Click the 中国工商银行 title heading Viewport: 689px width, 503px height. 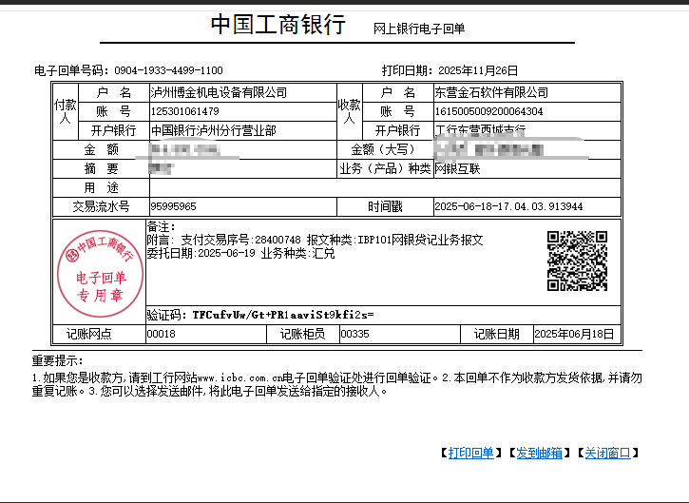pyautogui.click(x=278, y=25)
